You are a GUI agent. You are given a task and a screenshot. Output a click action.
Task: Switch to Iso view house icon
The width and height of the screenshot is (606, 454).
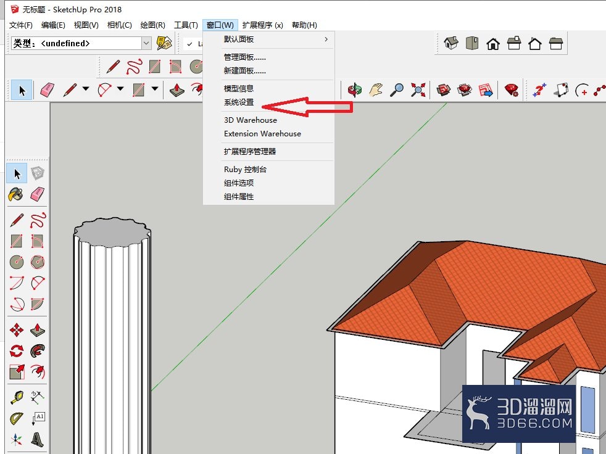451,43
